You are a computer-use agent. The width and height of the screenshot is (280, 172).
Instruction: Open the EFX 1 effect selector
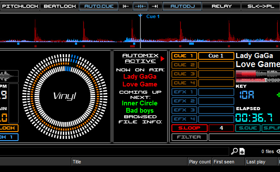(216, 92)
